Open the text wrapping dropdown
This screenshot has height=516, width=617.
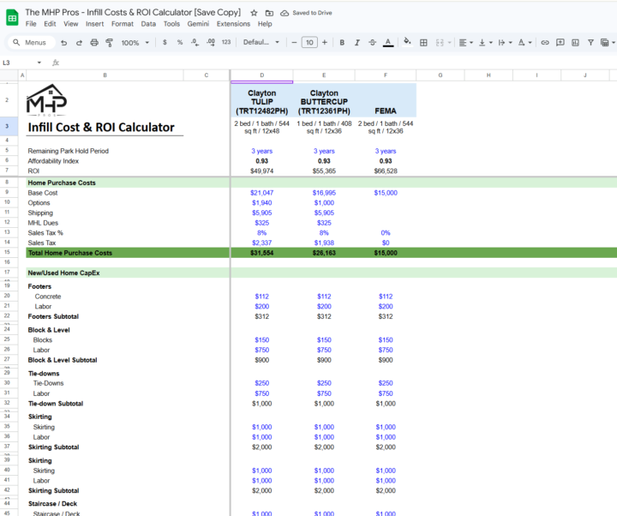tap(505, 43)
